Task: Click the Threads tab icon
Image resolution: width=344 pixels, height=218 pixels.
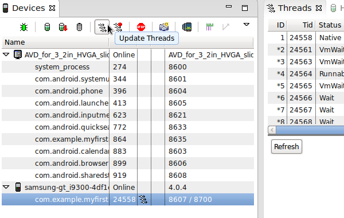Action: (x=271, y=9)
